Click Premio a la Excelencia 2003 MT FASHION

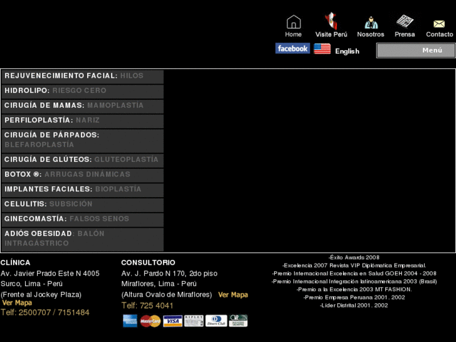click(x=354, y=289)
